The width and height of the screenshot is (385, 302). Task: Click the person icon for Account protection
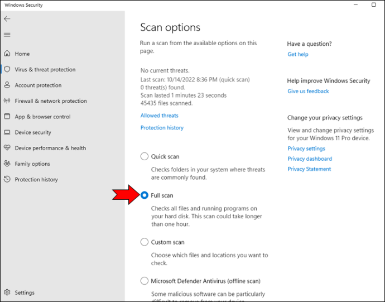point(7,85)
